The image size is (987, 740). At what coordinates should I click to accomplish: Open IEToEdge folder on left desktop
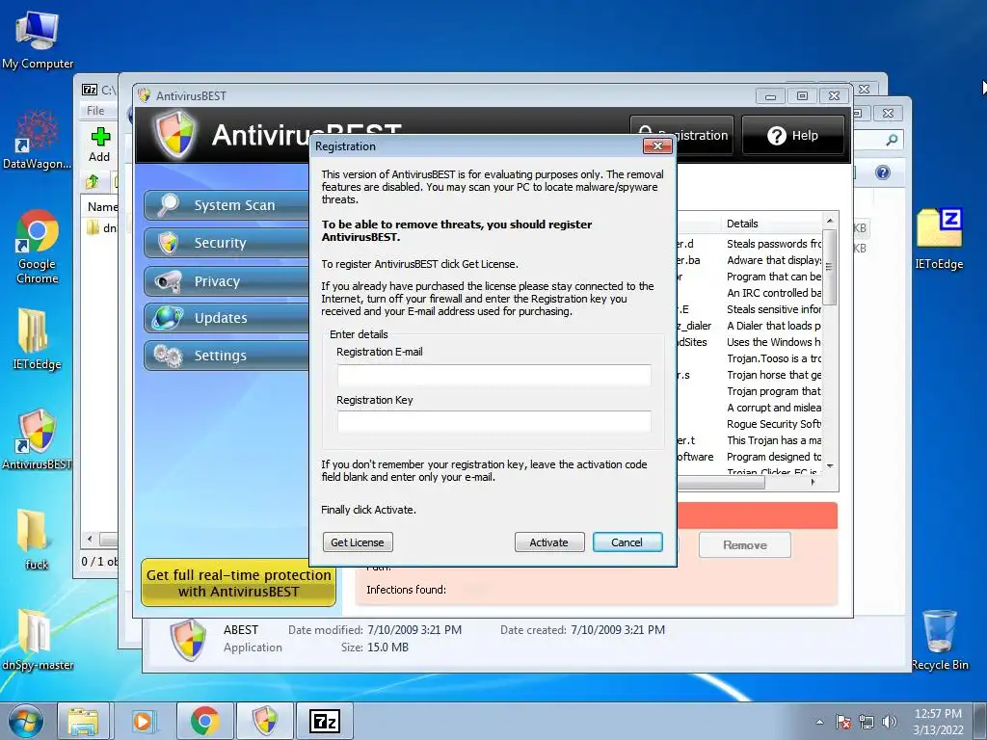click(37, 338)
